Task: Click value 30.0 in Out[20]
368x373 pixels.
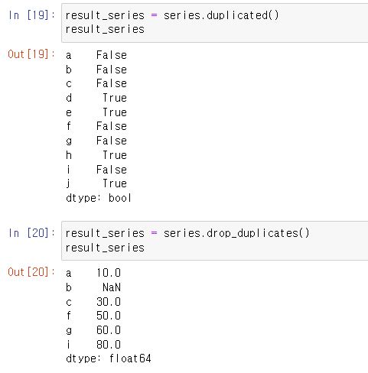Action: (x=109, y=302)
